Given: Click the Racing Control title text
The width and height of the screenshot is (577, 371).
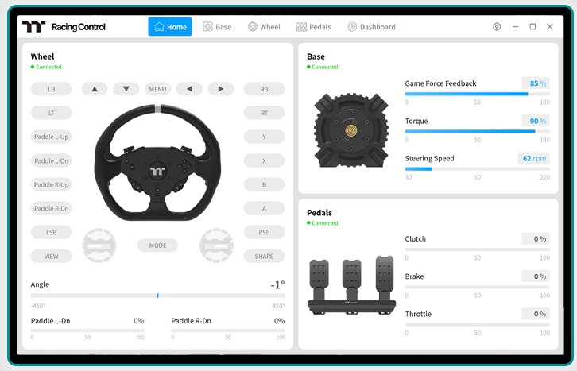Looking at the screenshot, I should 79,27.
